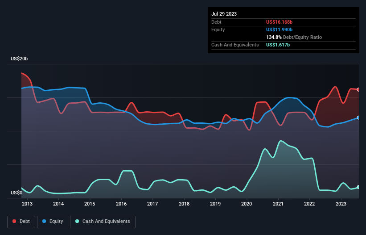
Task: Click the US$11.990b equity value
Action: tap(279, 29)
